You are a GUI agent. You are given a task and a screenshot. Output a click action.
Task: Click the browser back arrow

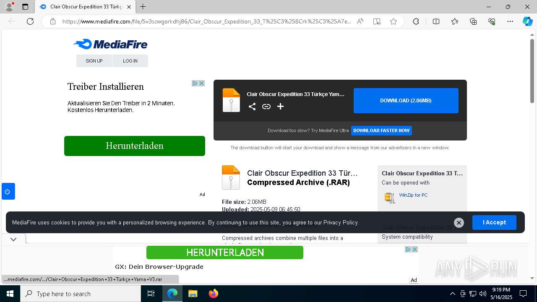click(12, 21)
